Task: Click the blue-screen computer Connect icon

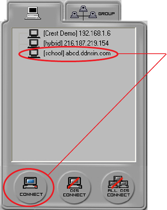Action: coord(30,183)
